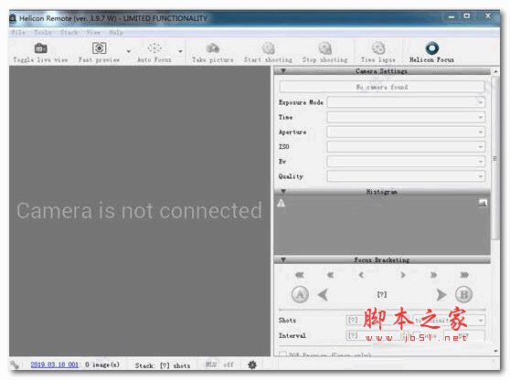Move focus far back, triple-left arrow
510x380 pixels.
300,275
